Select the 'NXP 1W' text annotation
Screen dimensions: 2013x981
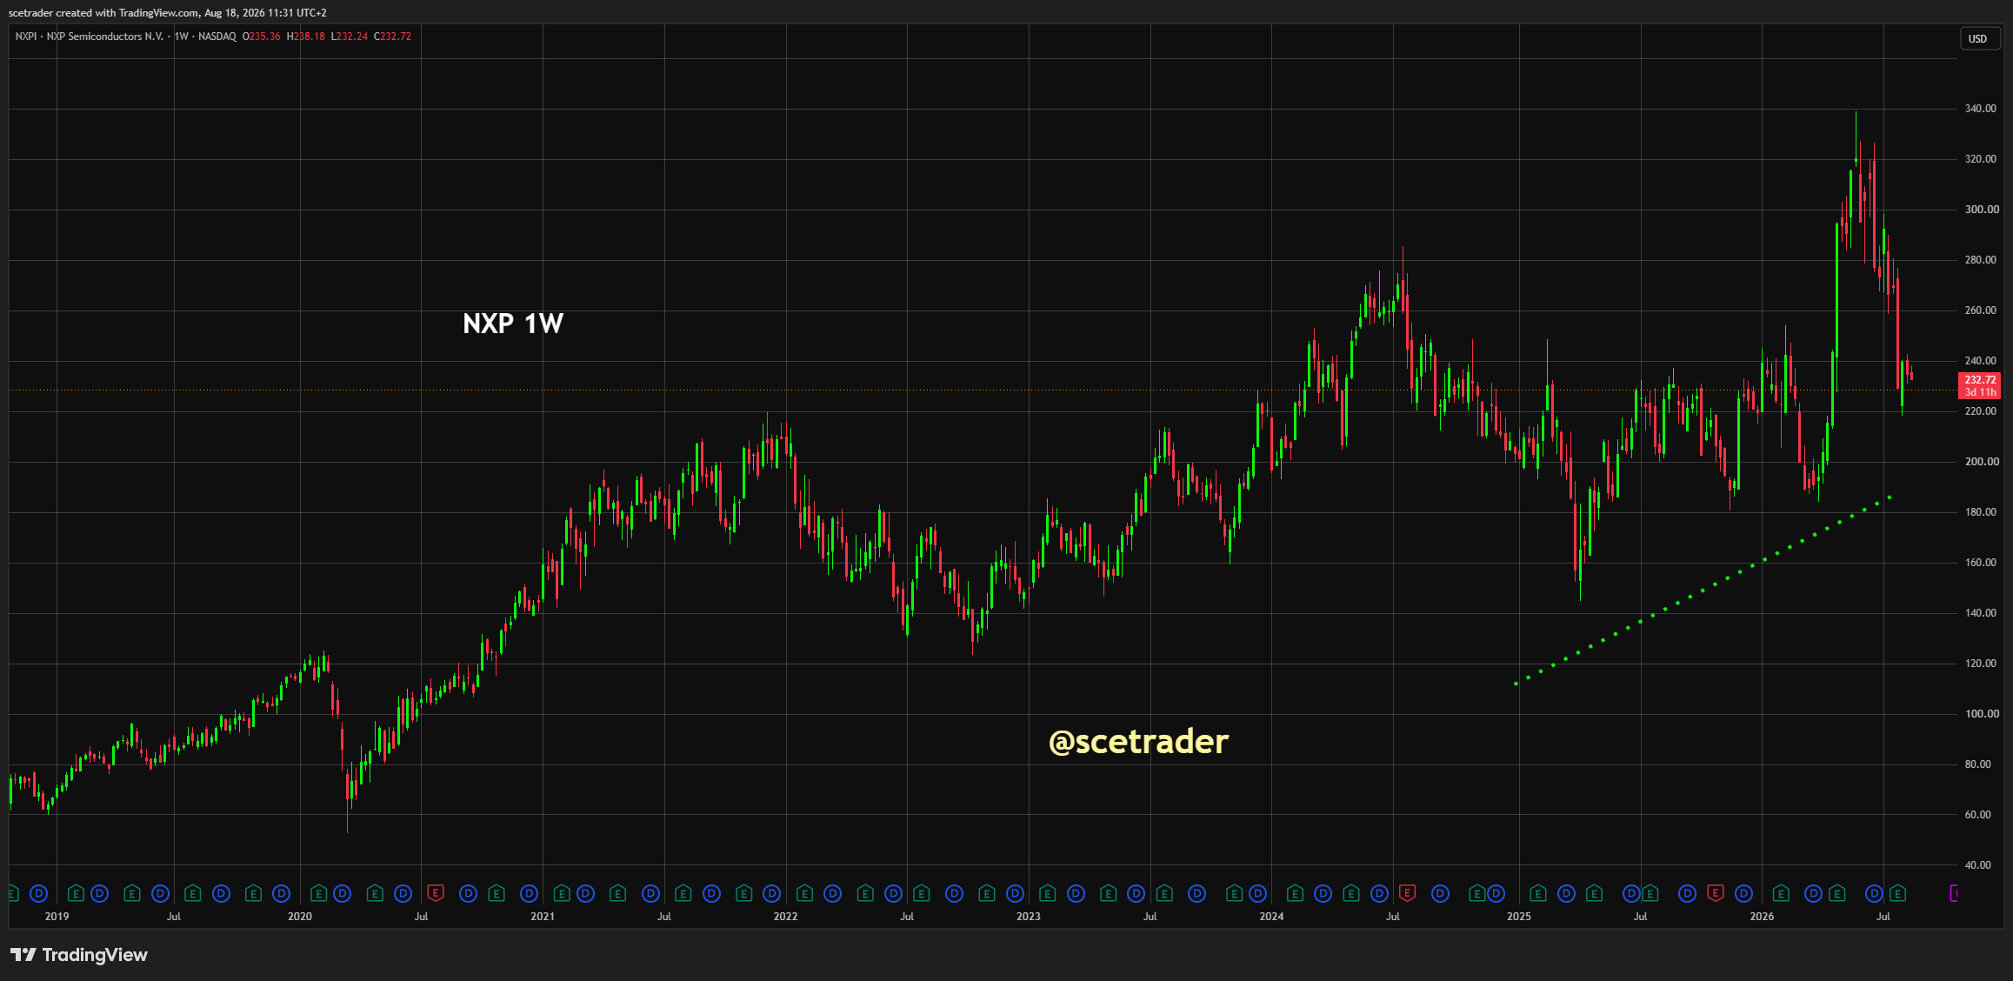513,324
